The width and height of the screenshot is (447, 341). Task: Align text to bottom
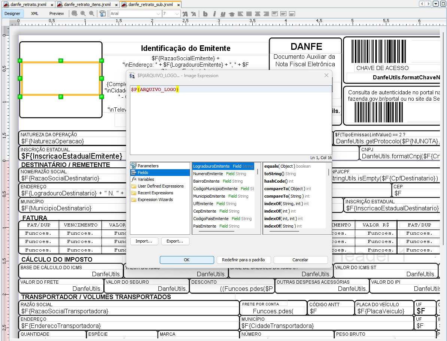[x=292, y=14]
